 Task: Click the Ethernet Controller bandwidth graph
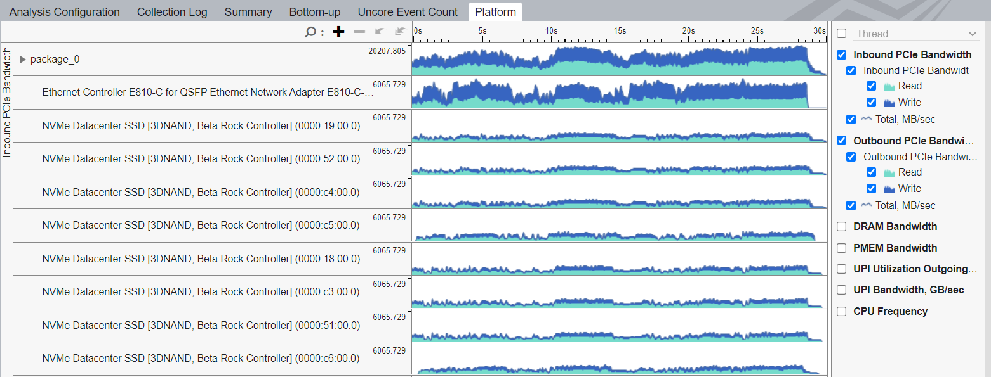609,94
